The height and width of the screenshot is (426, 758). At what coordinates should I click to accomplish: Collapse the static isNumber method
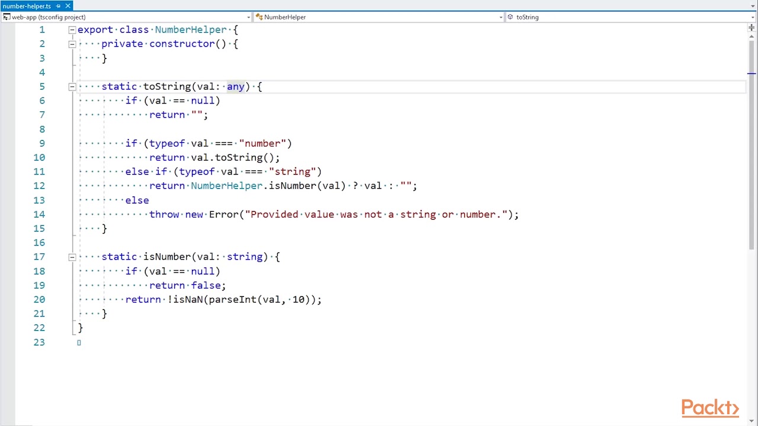point(72,257)
